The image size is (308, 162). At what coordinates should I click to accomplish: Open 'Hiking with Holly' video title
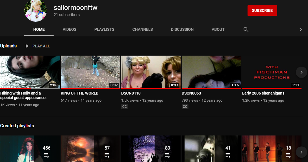pyautogui.click(x=23, y=95)
